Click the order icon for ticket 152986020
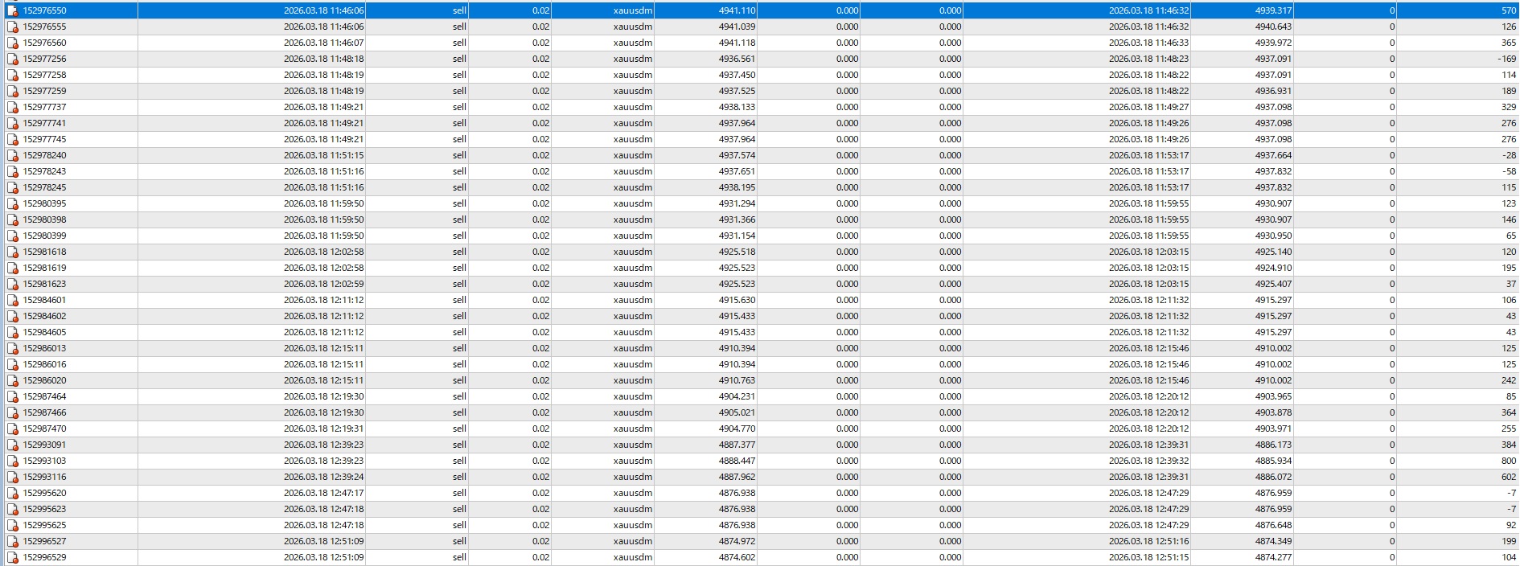 point(13,380)
